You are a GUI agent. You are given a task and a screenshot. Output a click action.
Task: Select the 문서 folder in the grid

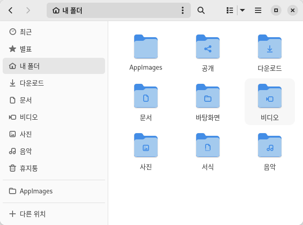[x=146, y=96]
